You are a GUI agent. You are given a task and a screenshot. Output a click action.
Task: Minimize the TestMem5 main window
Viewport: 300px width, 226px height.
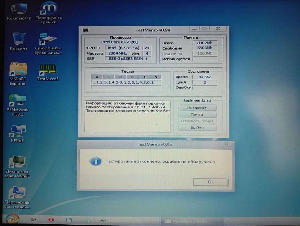pyautogui.click(x=195, y=29)
